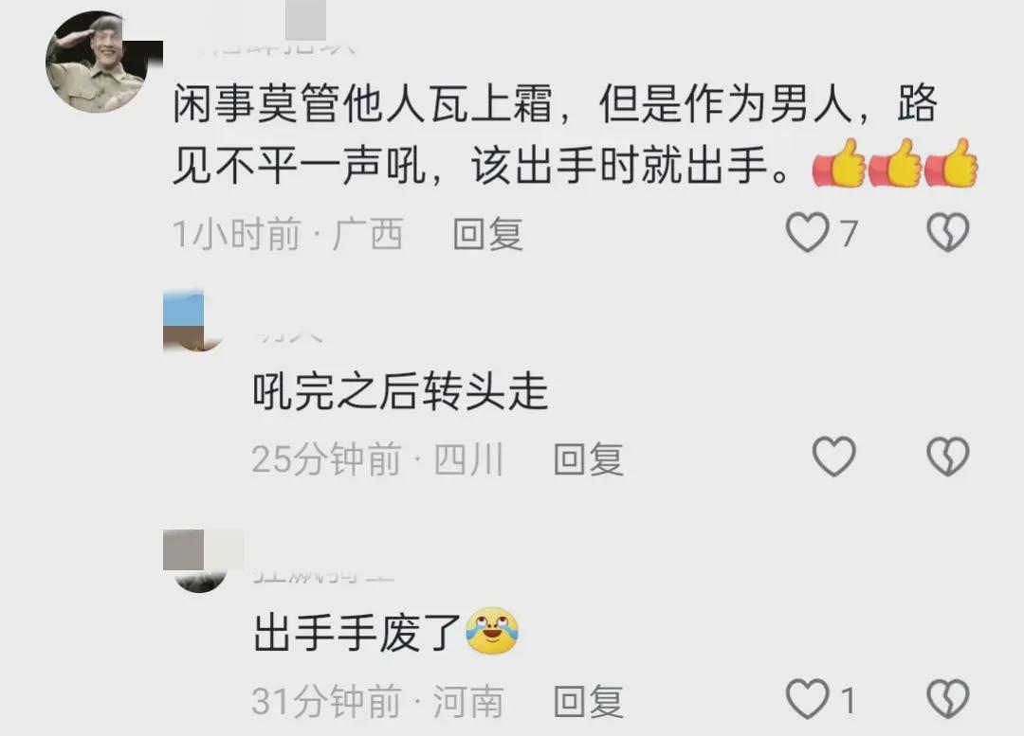The width and height of the screenshot is (1024, 736).
Task: Open avatar of the Sichuan replier
Action: (193, 321)
